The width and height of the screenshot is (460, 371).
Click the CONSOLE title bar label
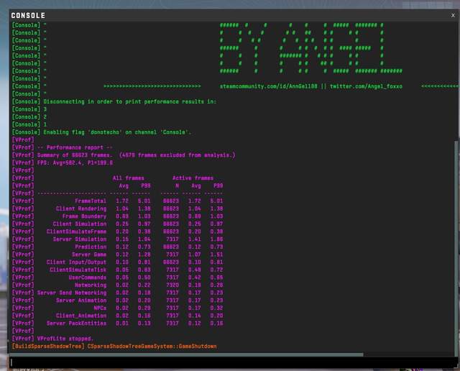pyautogui.click(x=28, y=15)
